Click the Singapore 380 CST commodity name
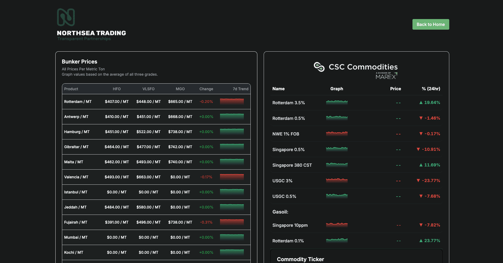The width and height of the screenshot is (503, 263). (292, 165)
